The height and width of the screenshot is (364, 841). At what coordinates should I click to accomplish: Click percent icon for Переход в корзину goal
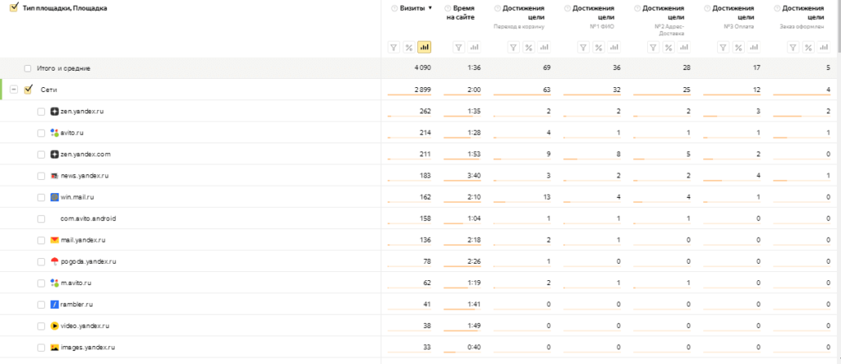pos(529,48)
